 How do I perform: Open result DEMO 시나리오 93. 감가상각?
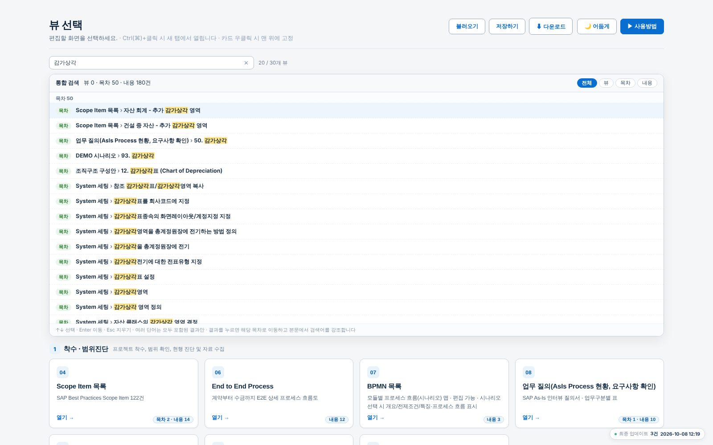(x=356, y=156)
